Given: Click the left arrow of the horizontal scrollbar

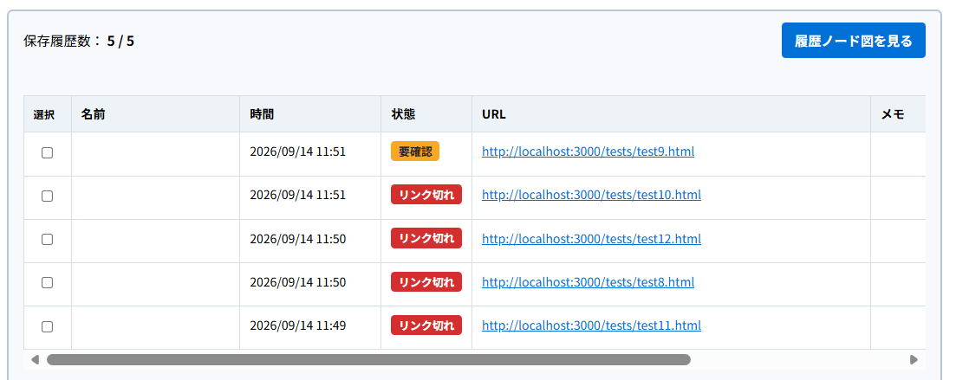Looking at the screenshot, I should click(35, 359).
